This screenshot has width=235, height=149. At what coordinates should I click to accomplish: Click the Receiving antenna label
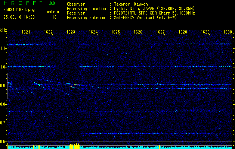(x=86, y=18)
